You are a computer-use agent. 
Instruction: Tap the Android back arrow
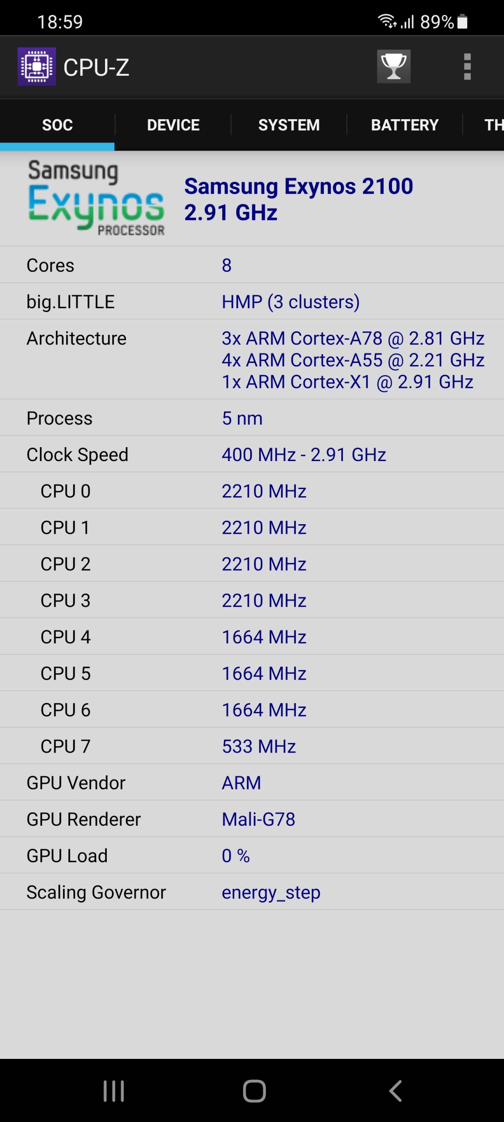tap(395, 1091)
